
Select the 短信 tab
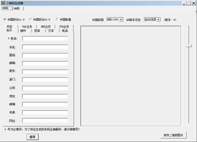coord(38,31)
